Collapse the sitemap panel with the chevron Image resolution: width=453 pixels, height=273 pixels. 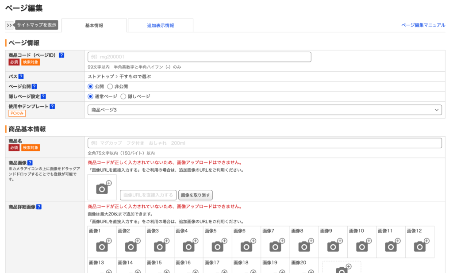(9, 25)
